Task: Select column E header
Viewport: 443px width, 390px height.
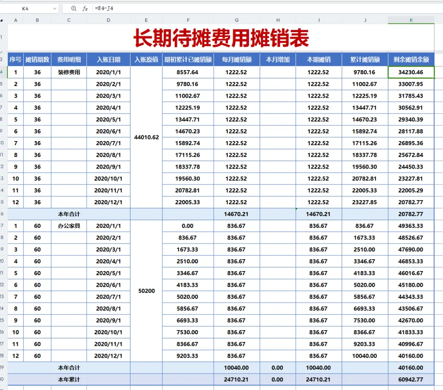Action: [x=146, y=21]
